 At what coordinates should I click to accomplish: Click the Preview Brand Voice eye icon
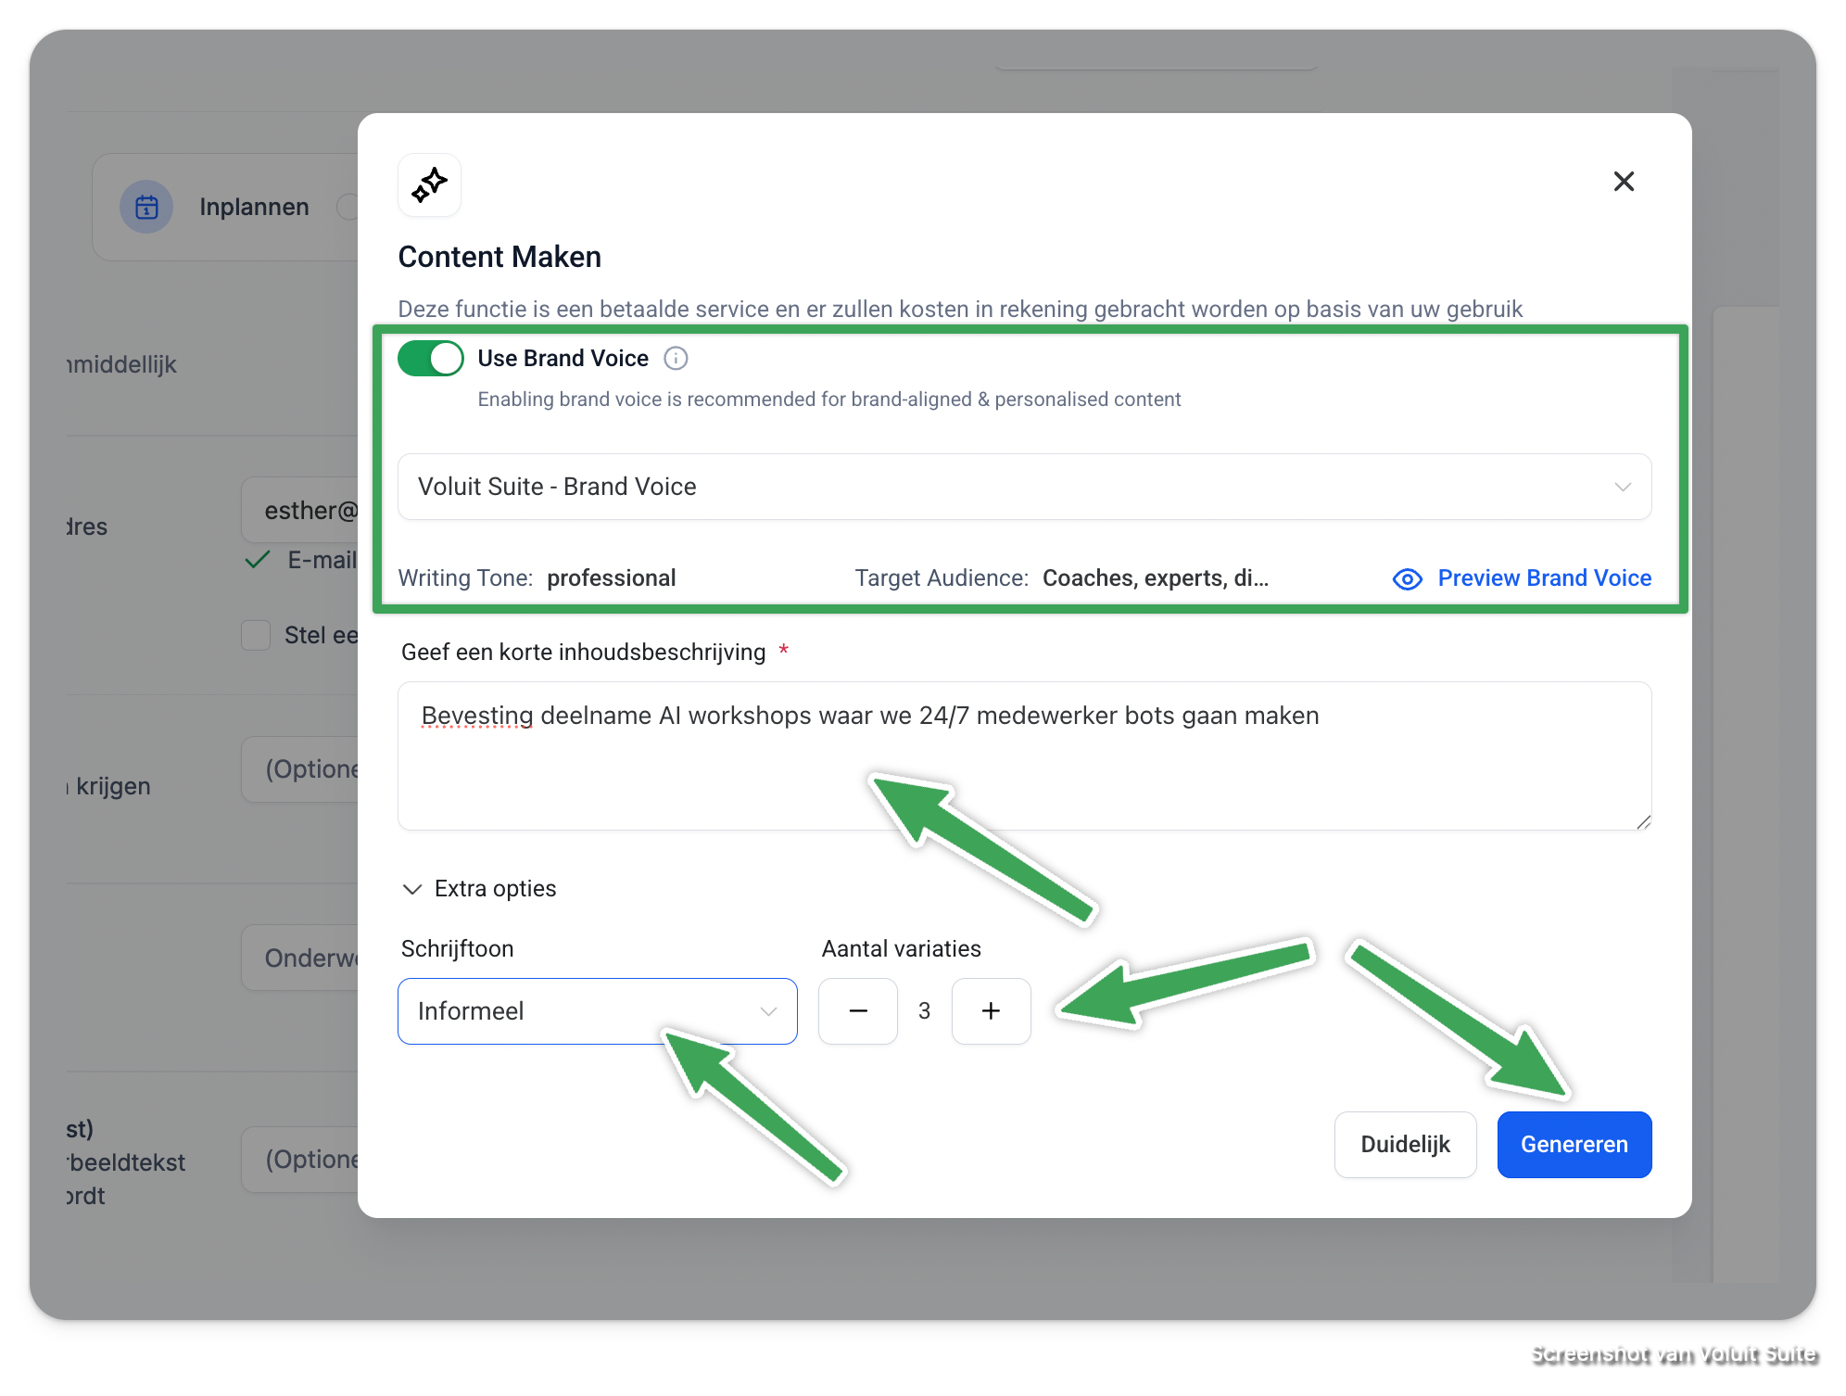(1407, 579)
